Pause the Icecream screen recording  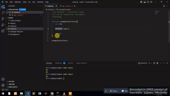[x=113, y=91]
